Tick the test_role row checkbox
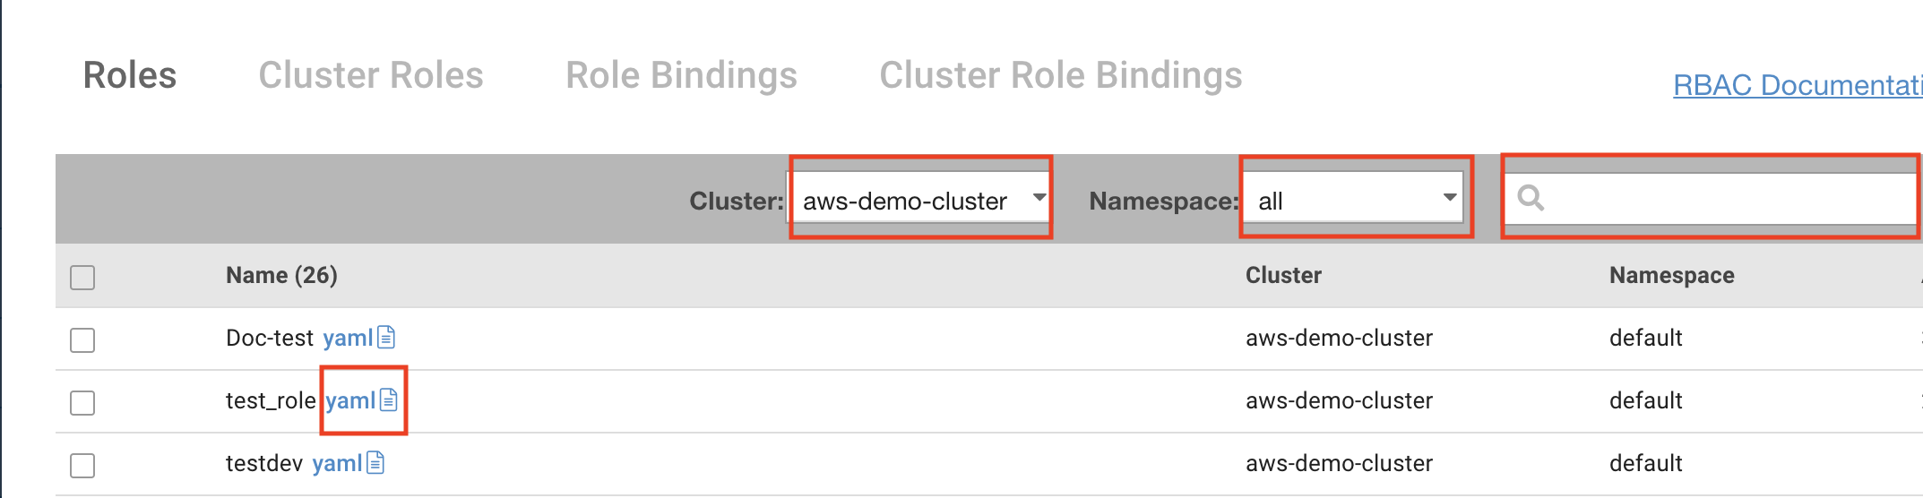This screenshot has height=498, width=1923. (82, 403)
